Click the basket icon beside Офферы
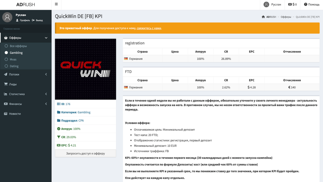This screenshot has width=323, height=182. pyautogui.click(x=6, y=38)
